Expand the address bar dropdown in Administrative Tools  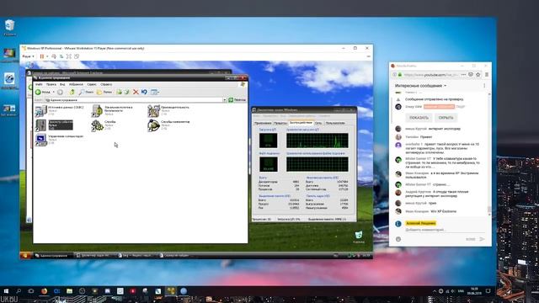[224, 100]
